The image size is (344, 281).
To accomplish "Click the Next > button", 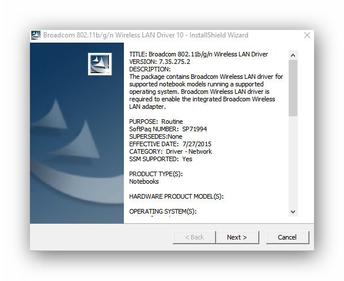I will [x=237, y=237].
